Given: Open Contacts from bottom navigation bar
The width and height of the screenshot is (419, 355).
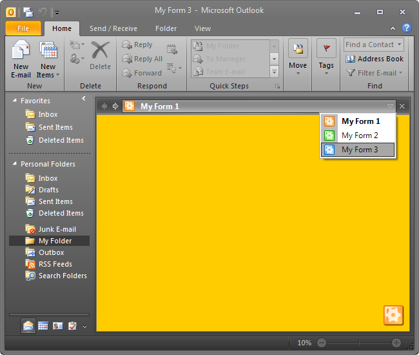Looking at the screenshot, I should [x=58, y=326].
